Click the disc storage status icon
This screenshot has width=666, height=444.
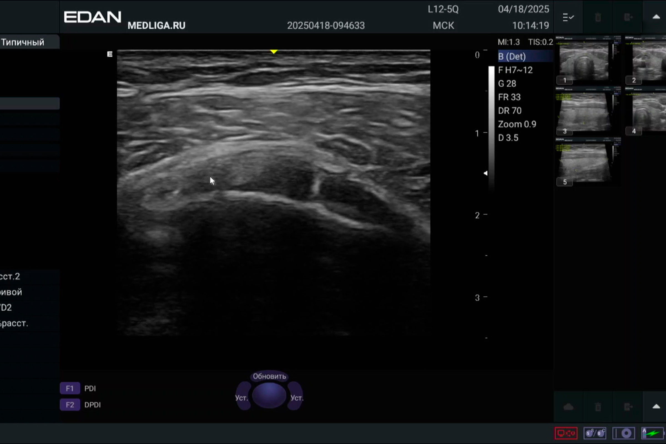[624, 433]
